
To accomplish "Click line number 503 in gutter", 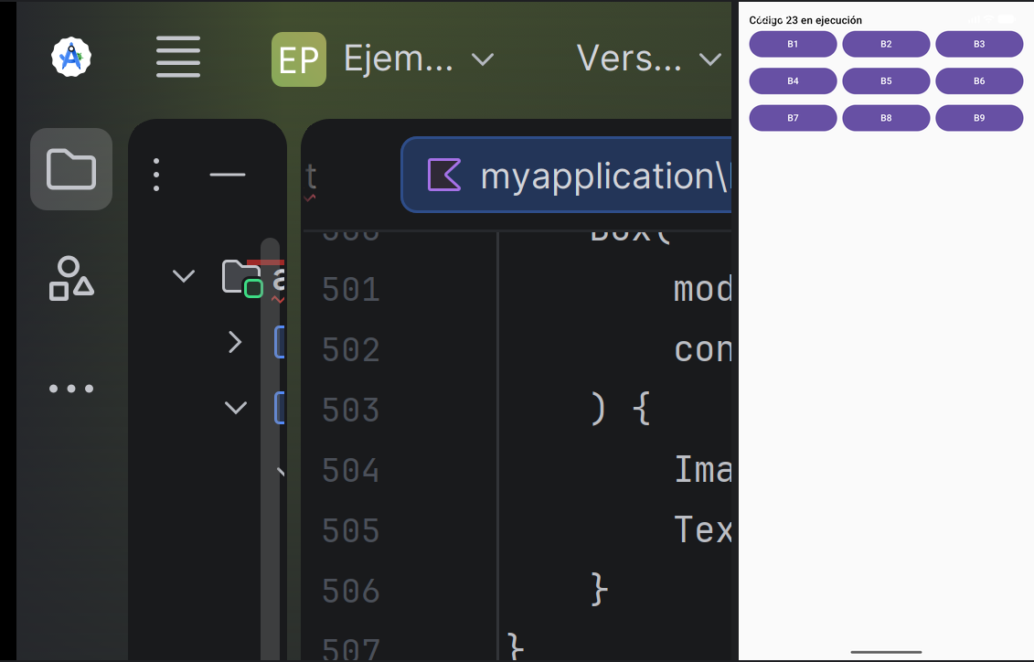I will pyautogui.click(x=351, y=411).
